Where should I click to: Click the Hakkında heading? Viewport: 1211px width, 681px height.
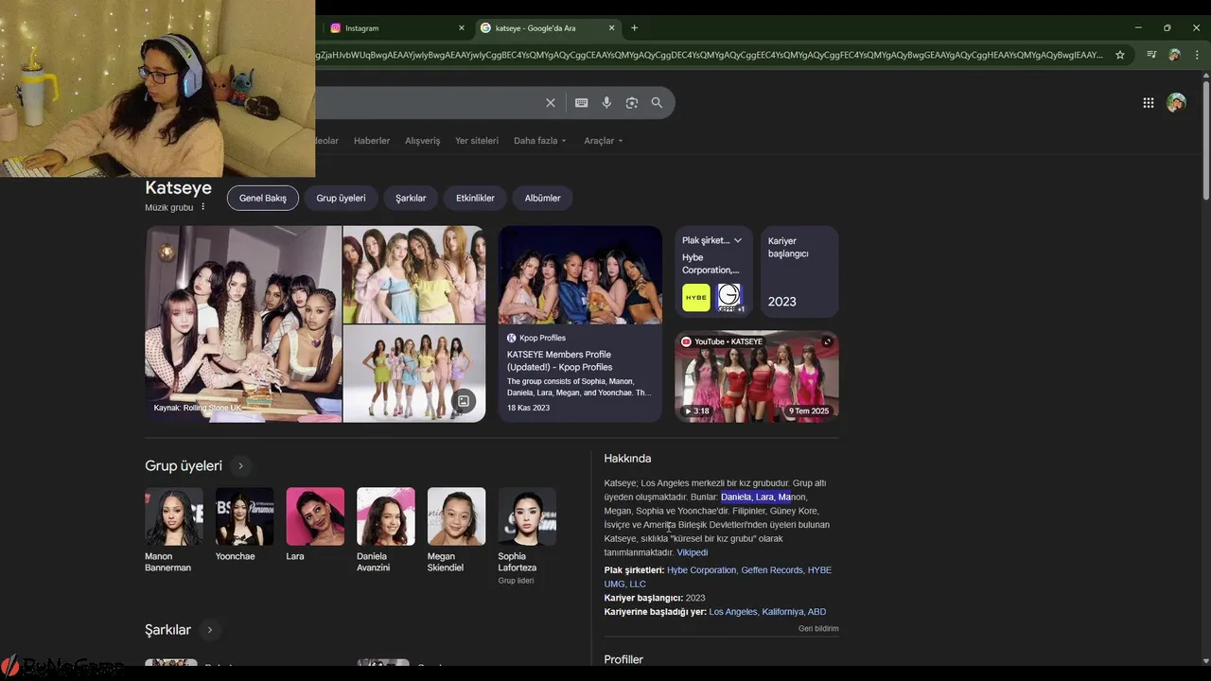pos(628,459)
